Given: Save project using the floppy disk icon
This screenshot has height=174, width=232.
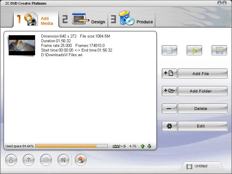Looking at the screenshot, I should (219, 50).
